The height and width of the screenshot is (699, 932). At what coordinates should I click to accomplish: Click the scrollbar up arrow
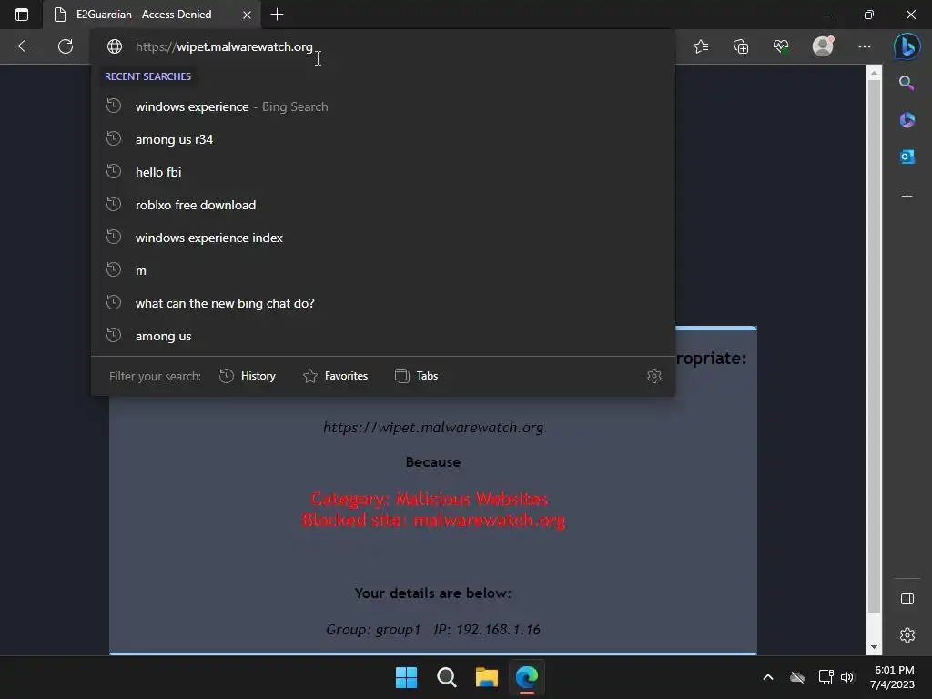874,73
